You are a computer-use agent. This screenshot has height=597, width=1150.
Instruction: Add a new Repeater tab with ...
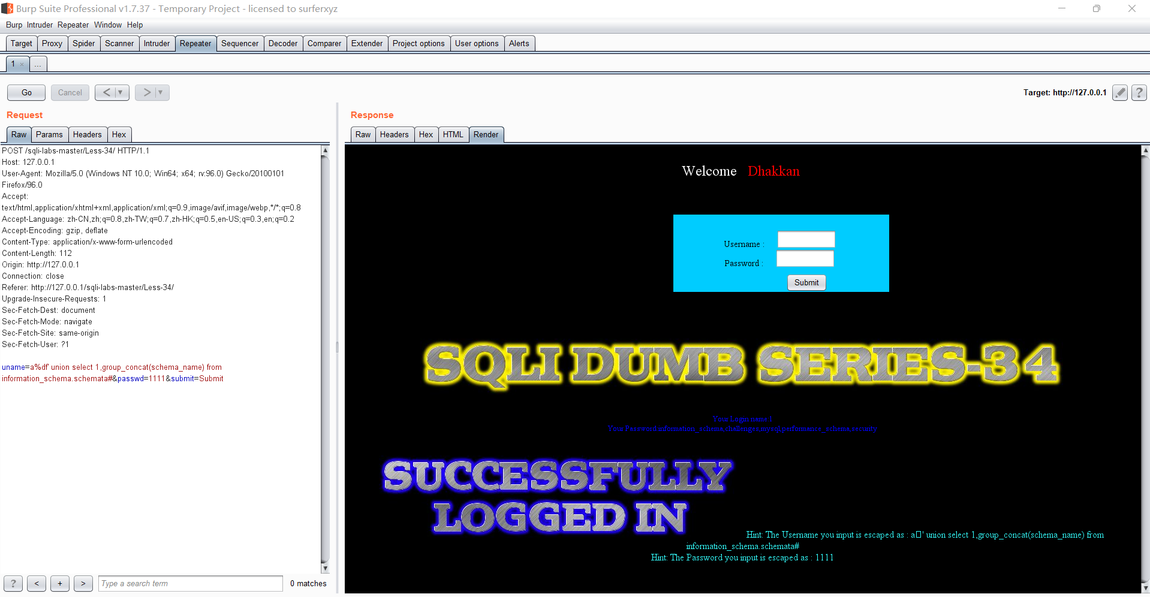pos(38,64)
